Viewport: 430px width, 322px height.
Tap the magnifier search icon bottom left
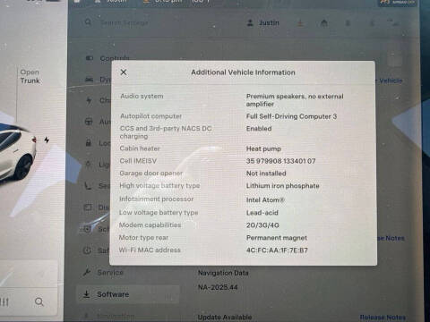[x=39, y=302]
